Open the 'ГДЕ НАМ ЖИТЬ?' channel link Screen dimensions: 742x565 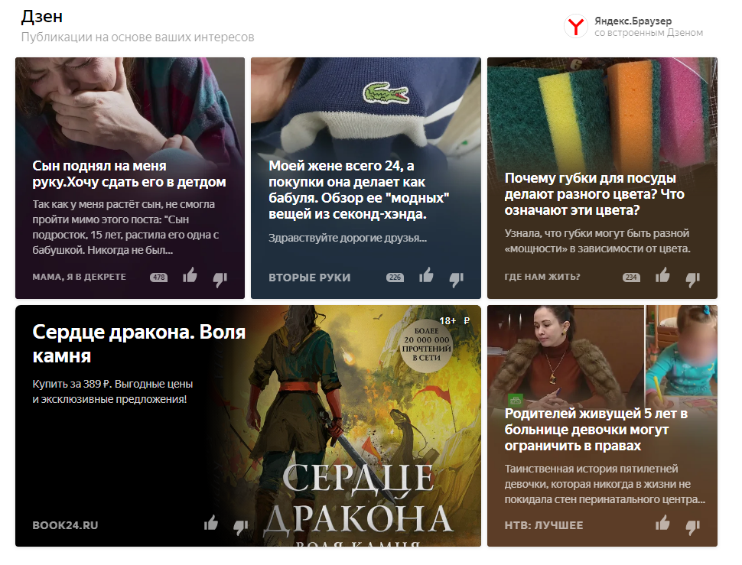pos(542,277)
